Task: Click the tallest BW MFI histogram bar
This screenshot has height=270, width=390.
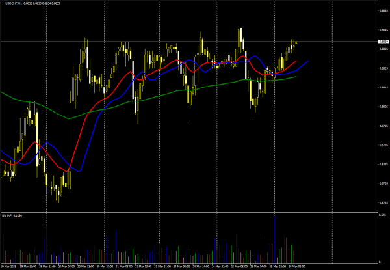Action: coord(274,239)
